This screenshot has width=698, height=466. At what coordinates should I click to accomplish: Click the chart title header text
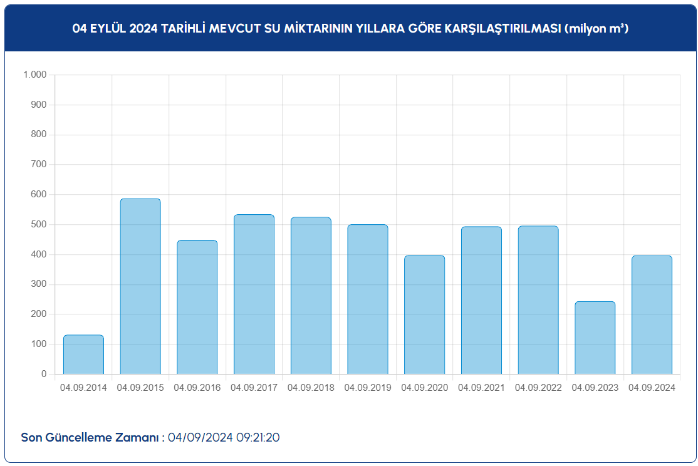350,29
